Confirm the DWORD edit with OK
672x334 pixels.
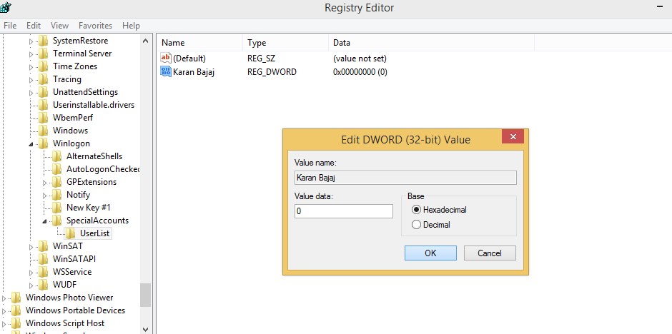(430, 253)
